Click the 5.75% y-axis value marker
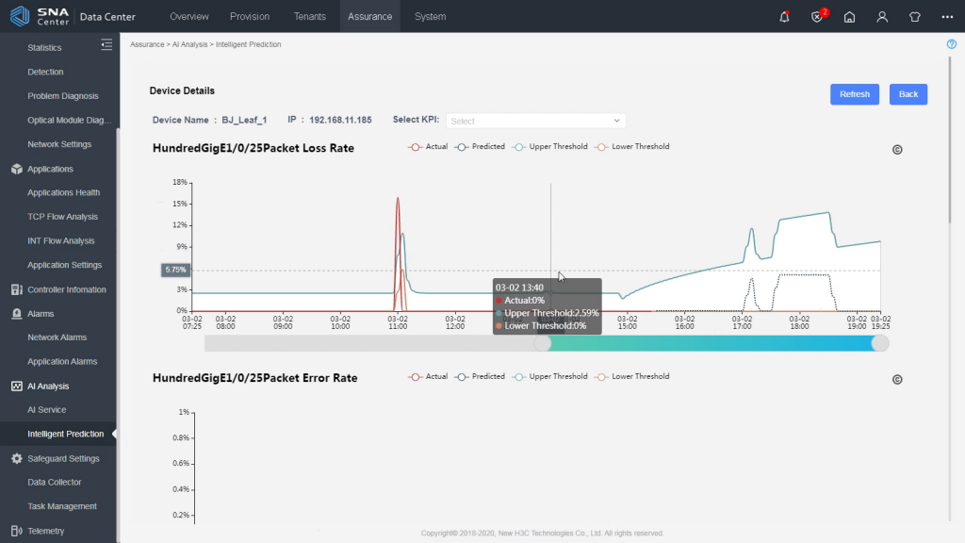The width and height of the screenshot is (965, 543). point(175,270)
